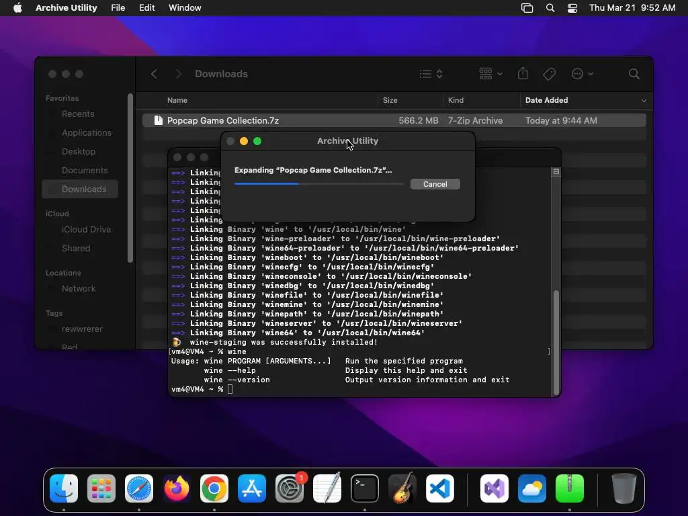Open the Apple menu
The height and width of the screenshot is (516, 688).
(17, 8)
